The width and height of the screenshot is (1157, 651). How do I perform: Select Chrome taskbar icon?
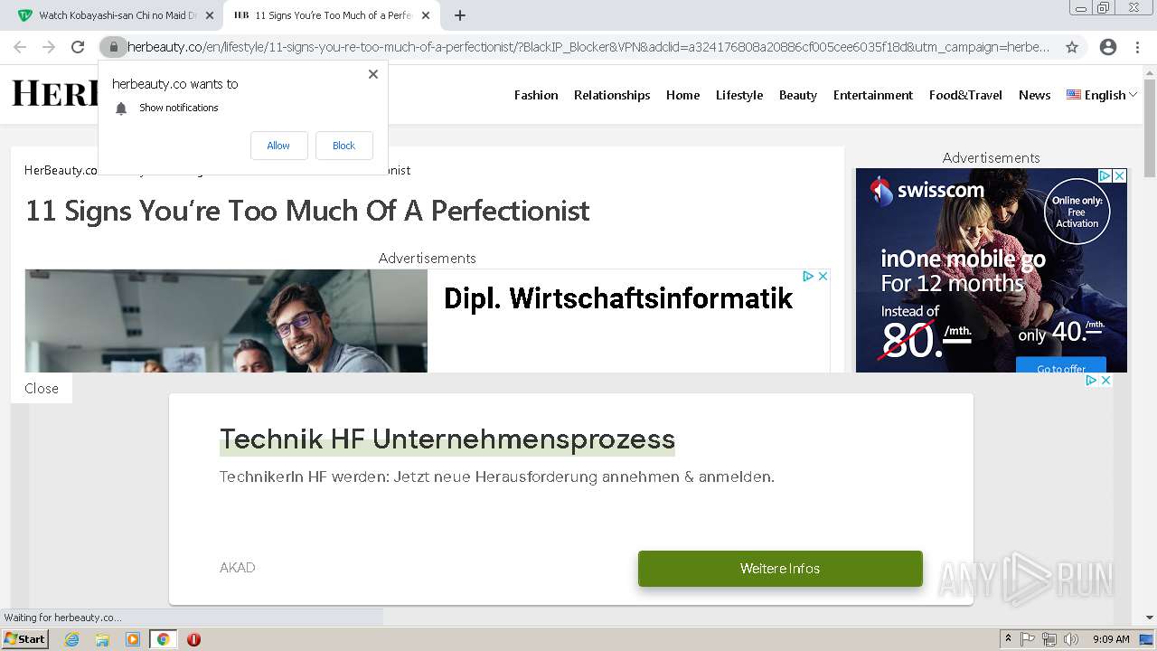[x=163, y=639]
